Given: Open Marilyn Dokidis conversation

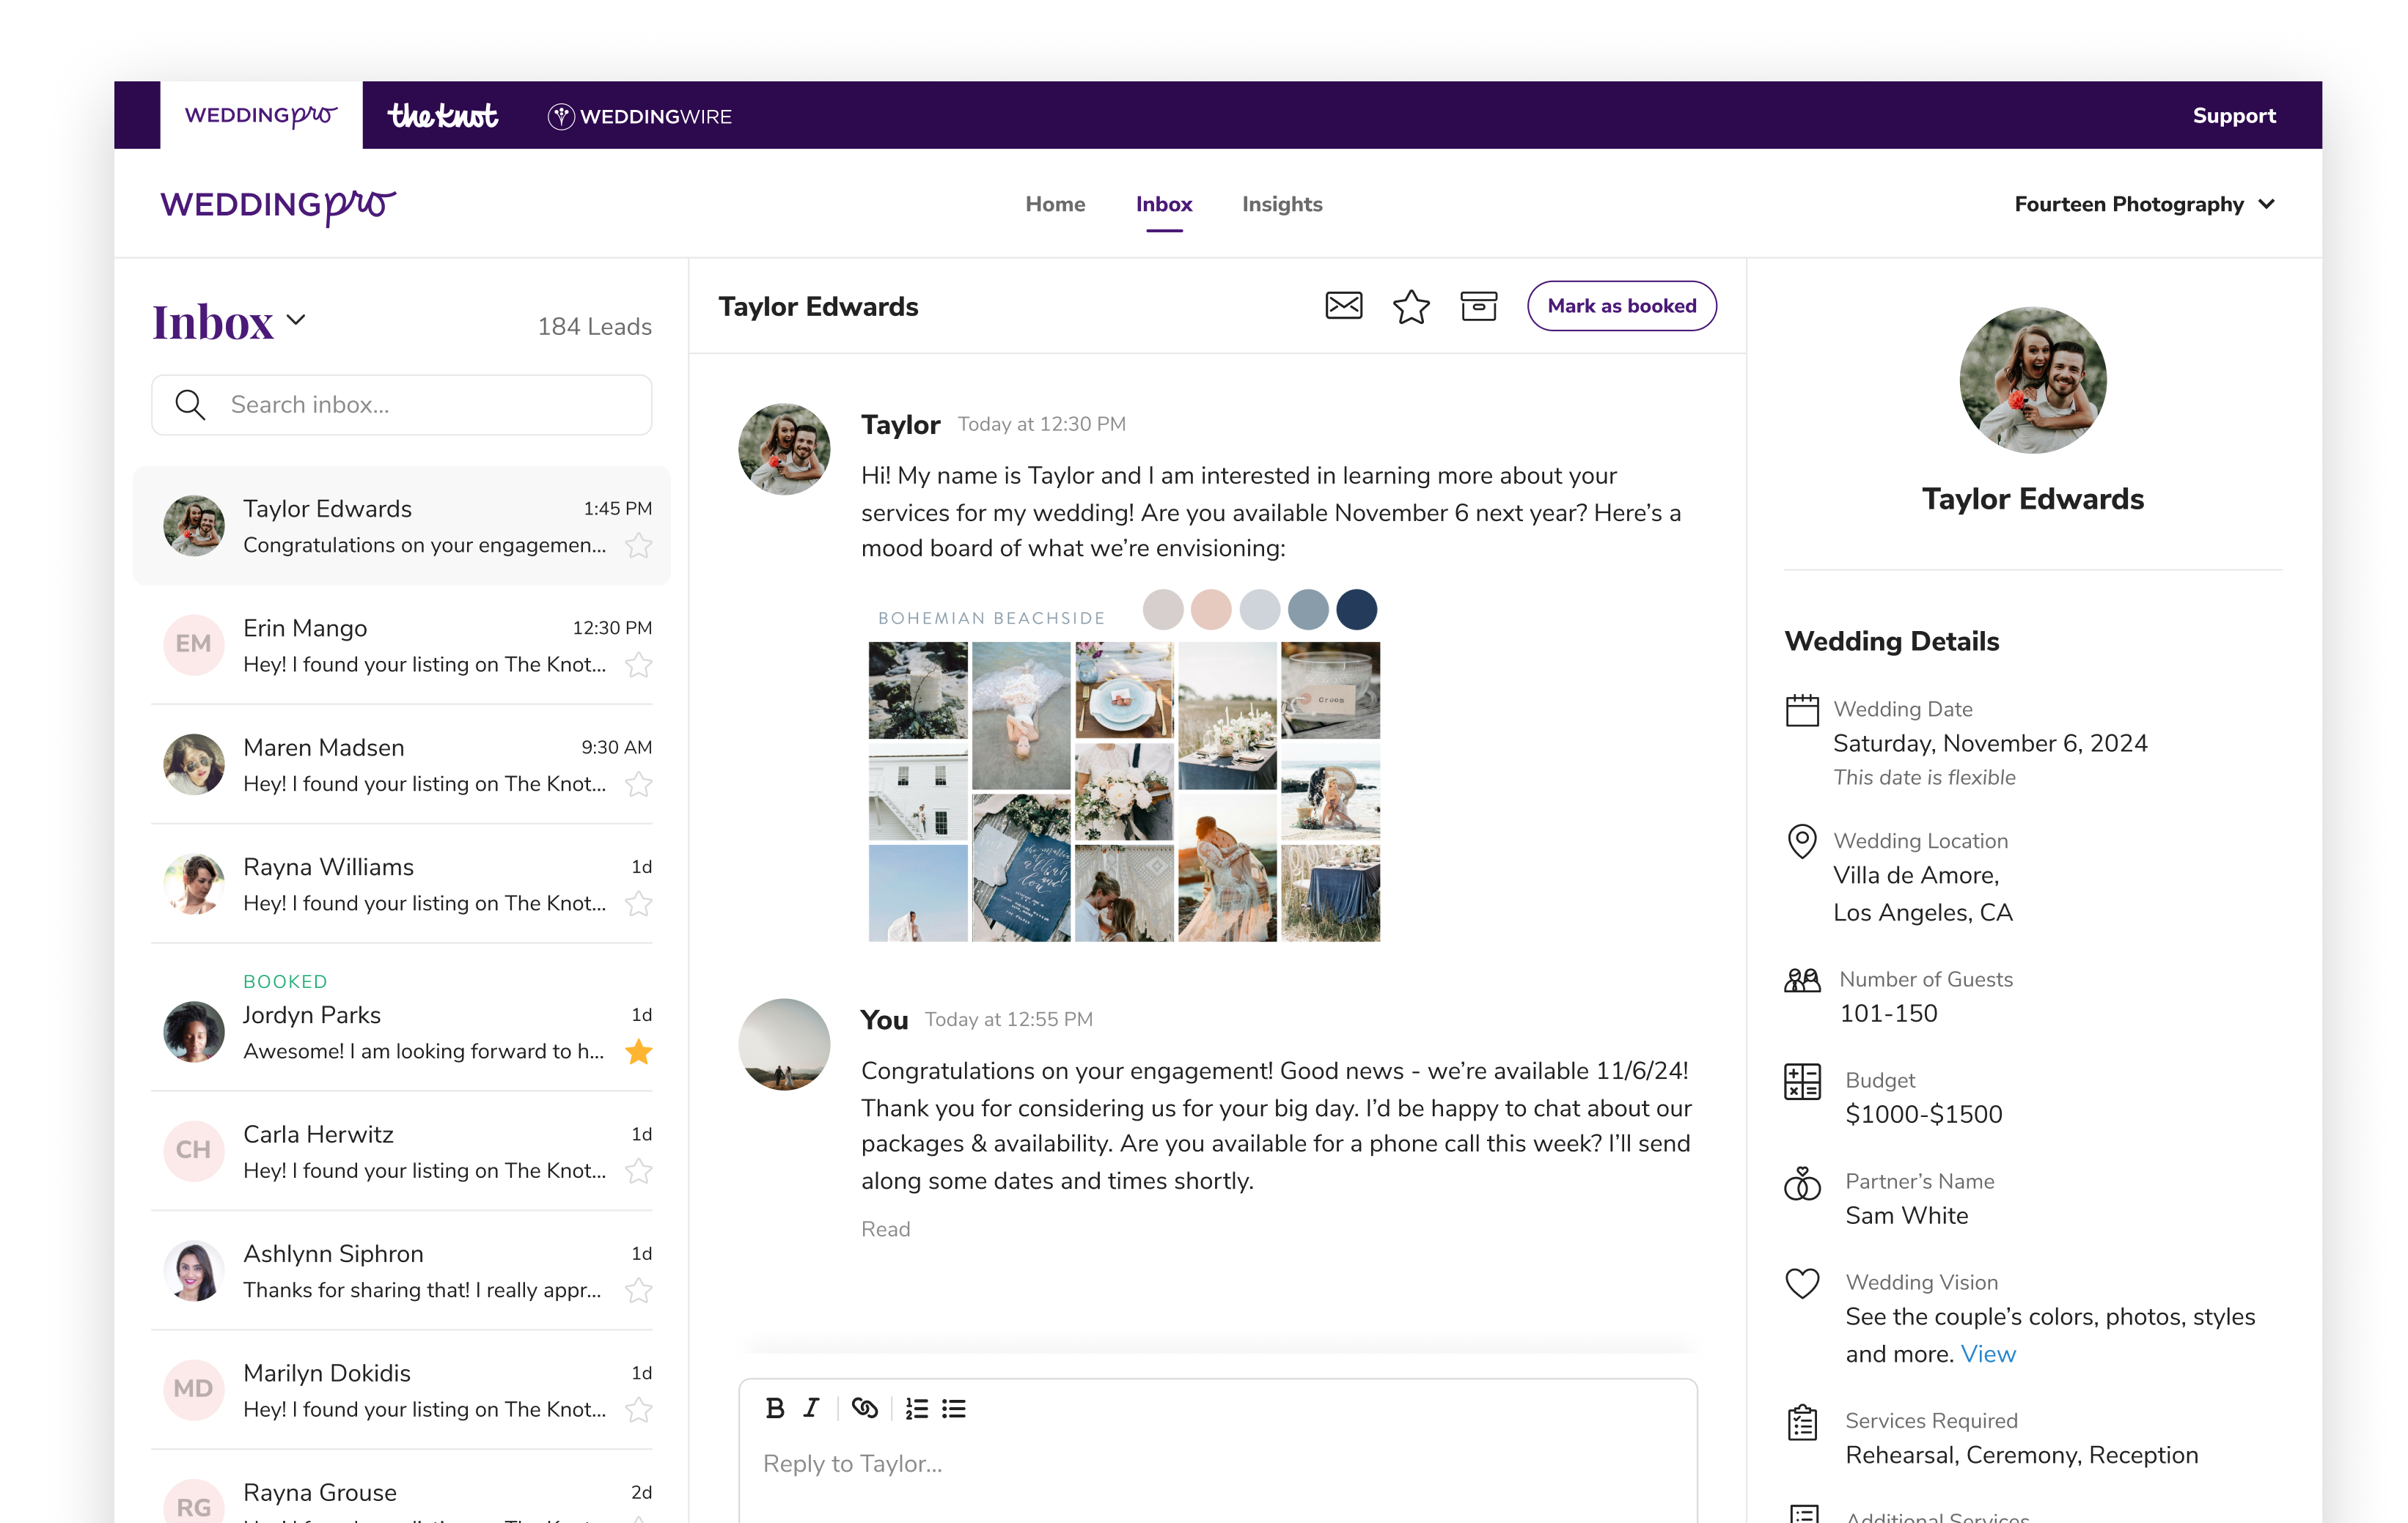Looking at the screenshot, I should (401, 1390).
